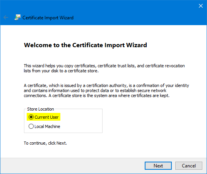Select the Current User radio circle

tap(31, 117)
